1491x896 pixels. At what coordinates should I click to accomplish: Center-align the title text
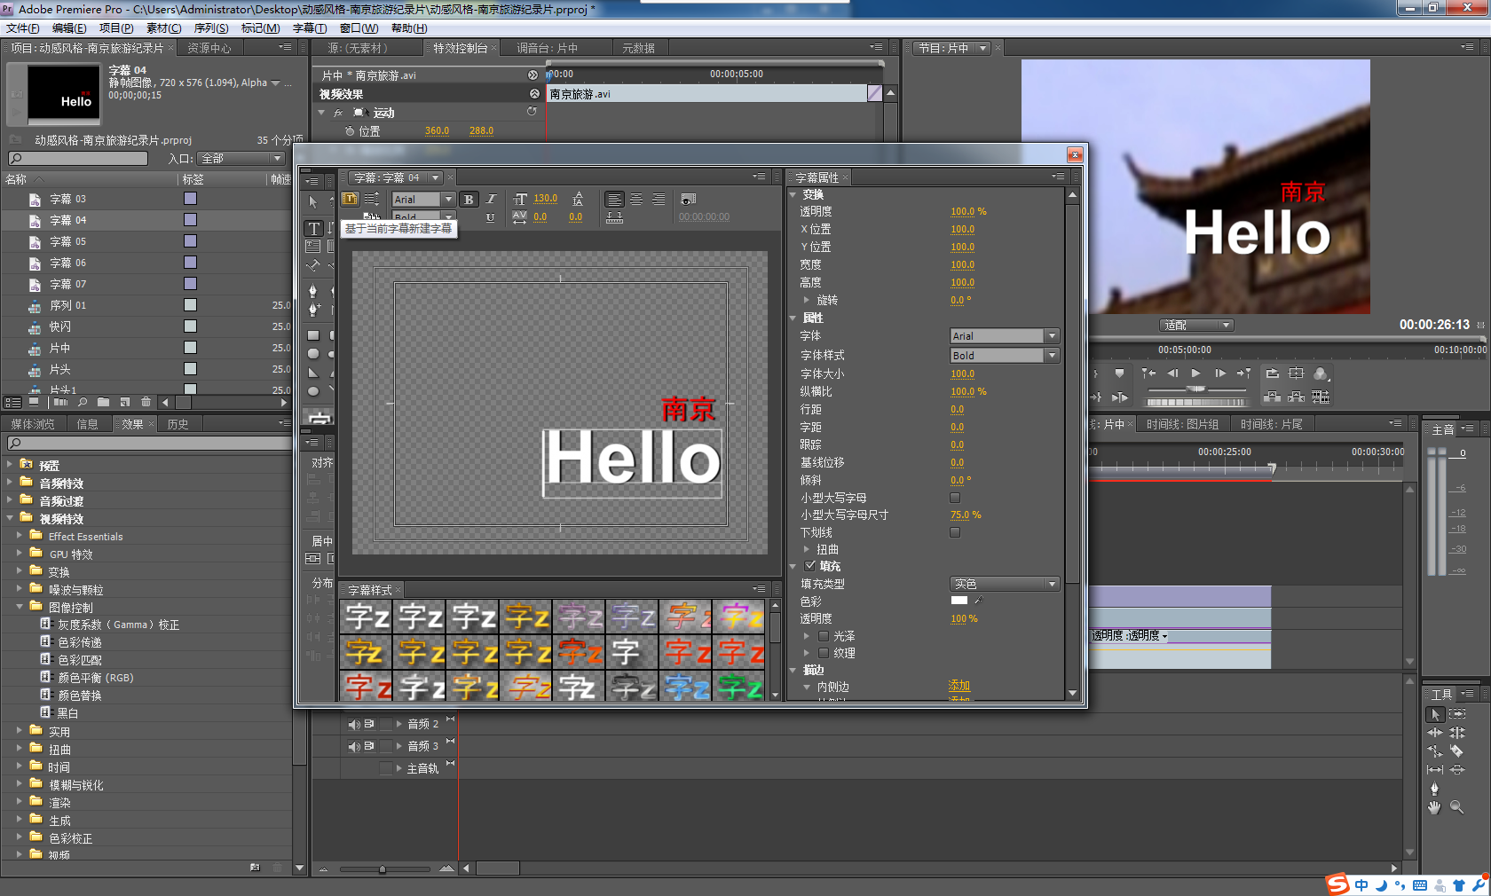tap(636, 200)
